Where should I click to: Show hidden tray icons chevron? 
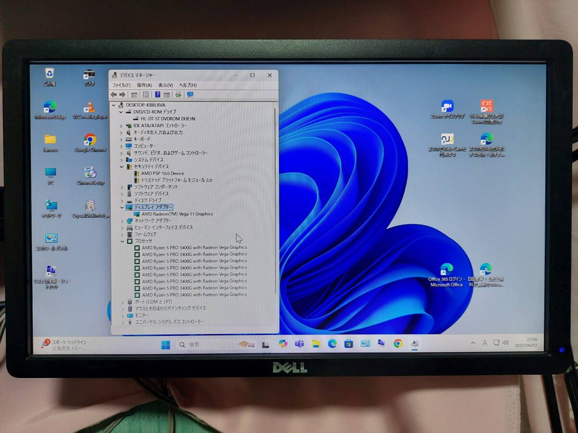coord(473,343)
